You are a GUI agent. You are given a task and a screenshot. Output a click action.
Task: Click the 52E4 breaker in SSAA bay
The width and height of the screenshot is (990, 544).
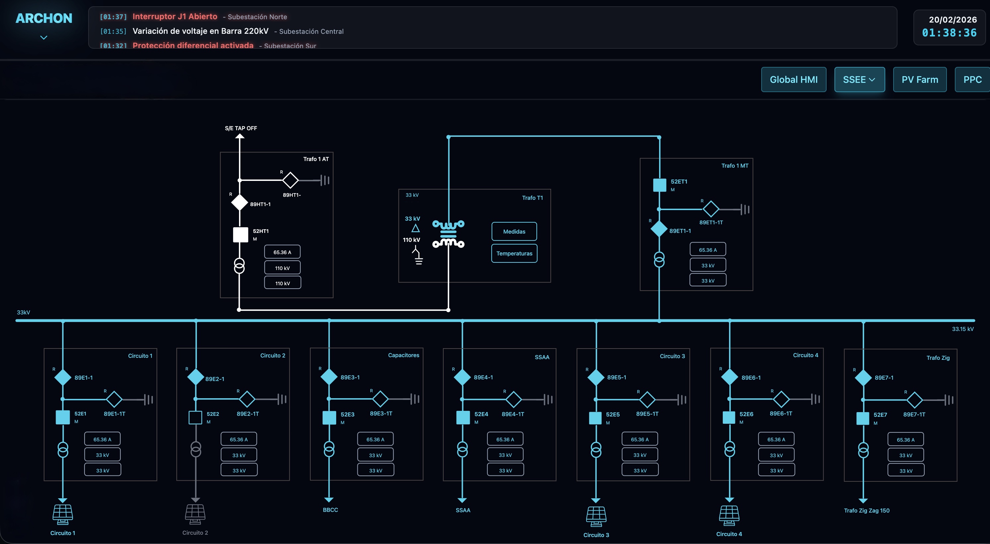(462, 418)
